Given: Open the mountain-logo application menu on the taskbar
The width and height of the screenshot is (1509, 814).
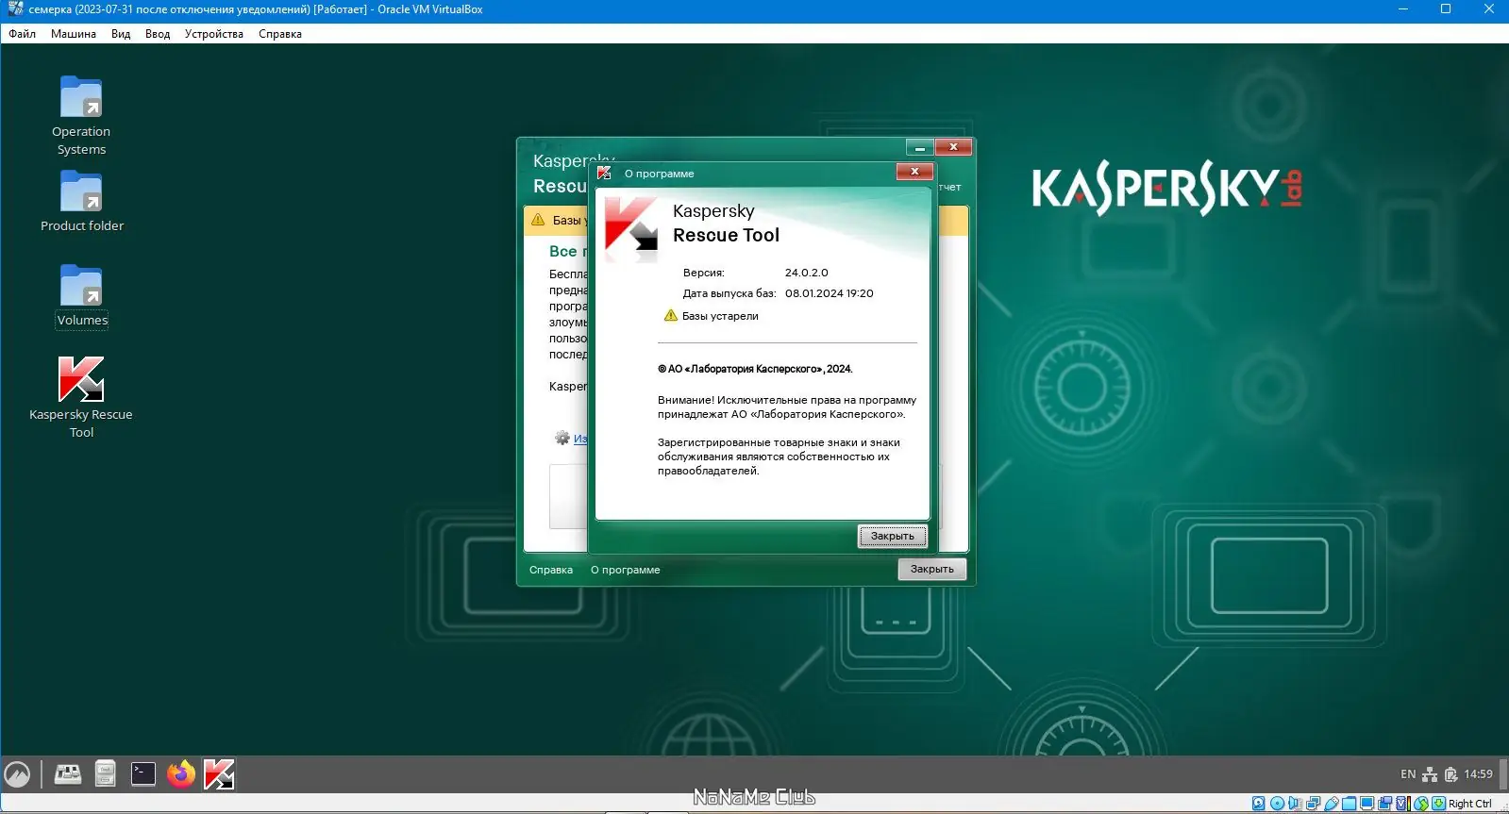Looking at the screenshot, I should (17, 774).
